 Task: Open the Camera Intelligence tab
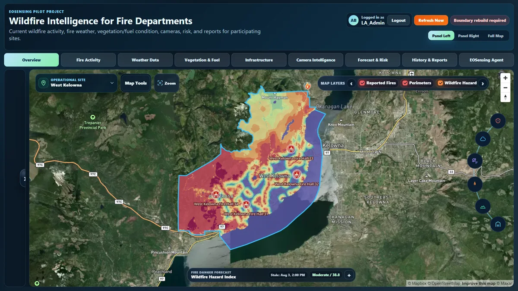[x=316, y=60]
